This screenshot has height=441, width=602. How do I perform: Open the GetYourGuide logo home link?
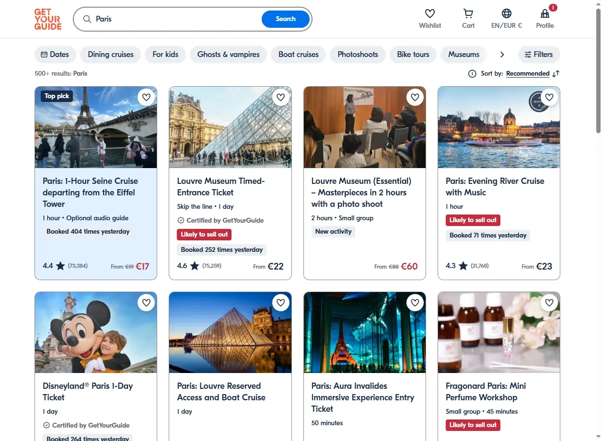click(x=48, y=19)
